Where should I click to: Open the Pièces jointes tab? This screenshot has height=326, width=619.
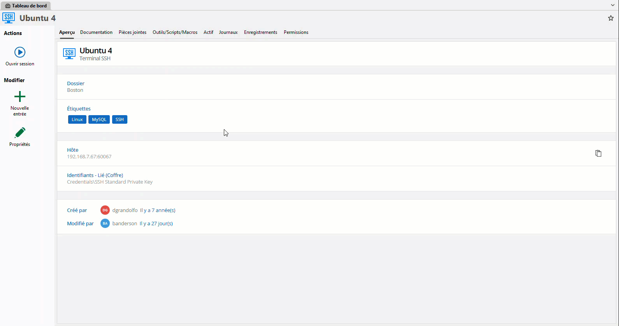[x=132, y=32]
